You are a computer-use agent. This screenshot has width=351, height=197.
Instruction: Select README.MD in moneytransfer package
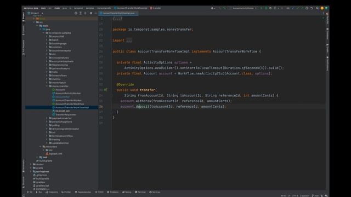point(63,111)
